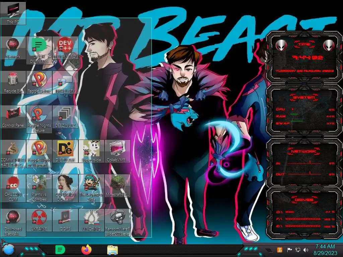Click the right Alienware head on widget

[329, 45]
